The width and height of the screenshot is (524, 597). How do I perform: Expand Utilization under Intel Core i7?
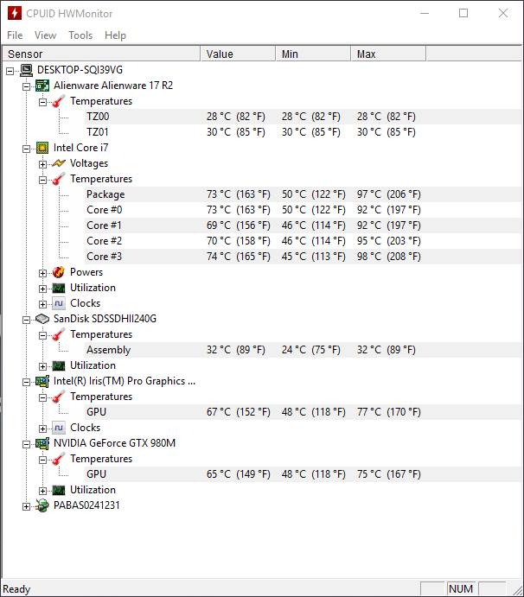coord(42,289)
